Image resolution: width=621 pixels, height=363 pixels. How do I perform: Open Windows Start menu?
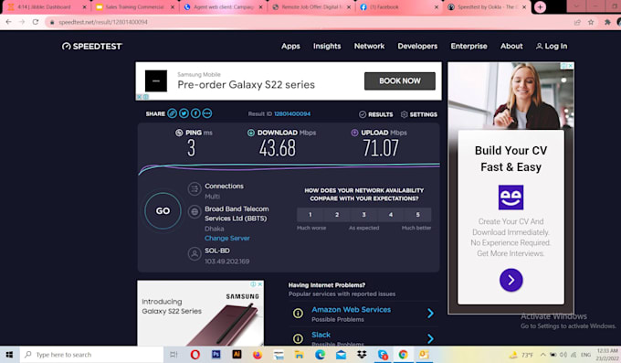(9, 354)
